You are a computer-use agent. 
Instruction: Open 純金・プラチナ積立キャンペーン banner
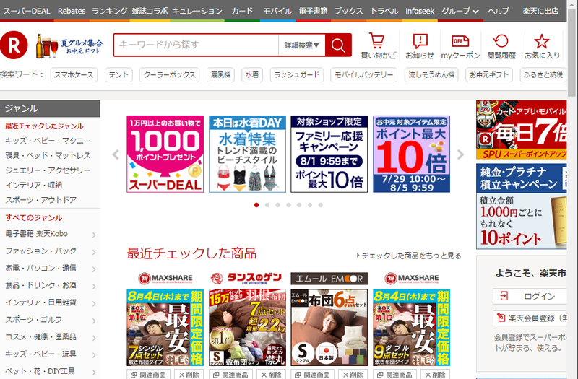(521, 206)
